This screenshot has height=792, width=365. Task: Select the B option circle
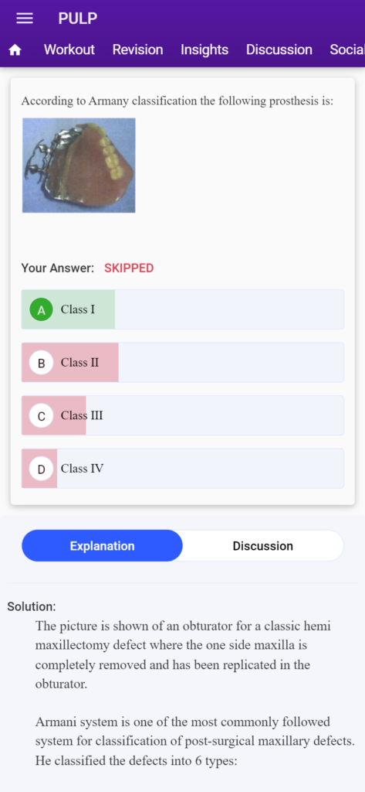[42, 363]
